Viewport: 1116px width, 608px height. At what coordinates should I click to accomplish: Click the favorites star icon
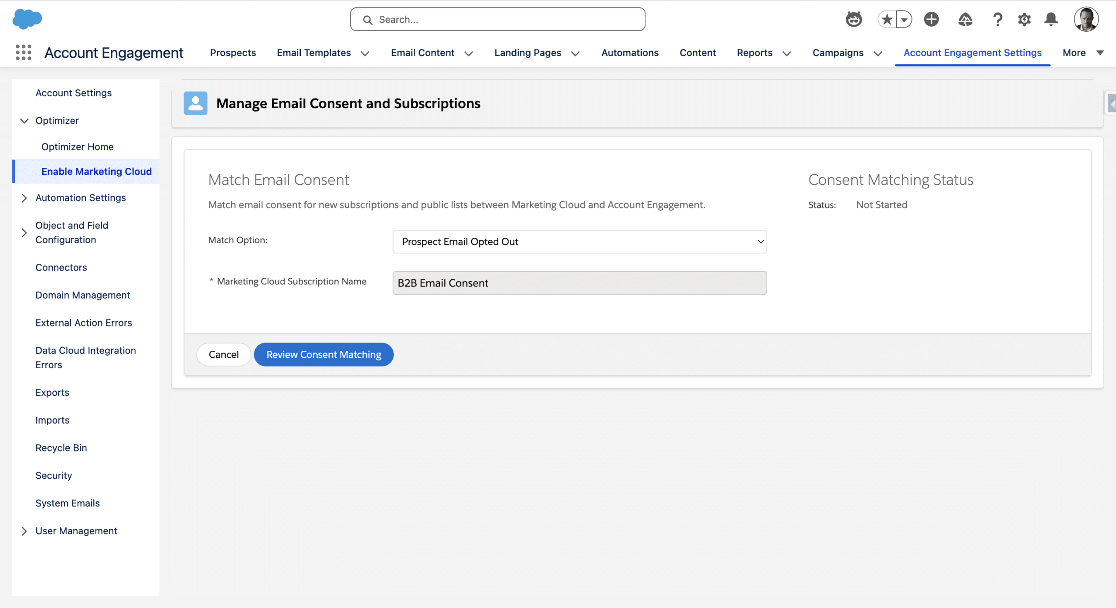coord(886,19)
